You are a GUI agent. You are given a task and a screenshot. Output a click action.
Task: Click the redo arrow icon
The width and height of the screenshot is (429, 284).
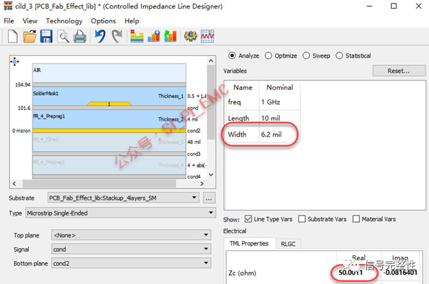[x=117, y=36]
